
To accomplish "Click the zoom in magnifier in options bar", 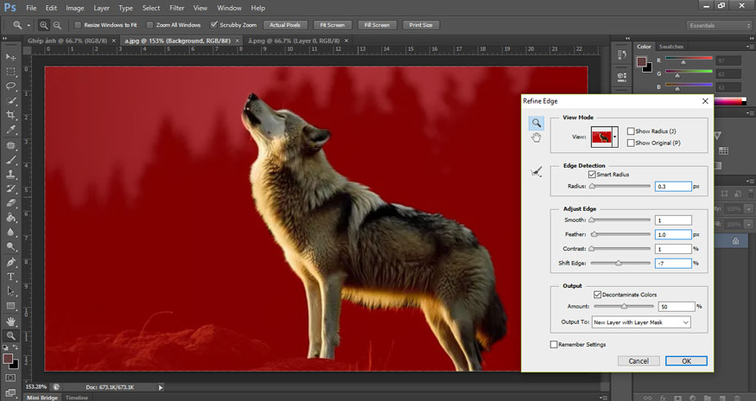I will (x=43, y=25).
